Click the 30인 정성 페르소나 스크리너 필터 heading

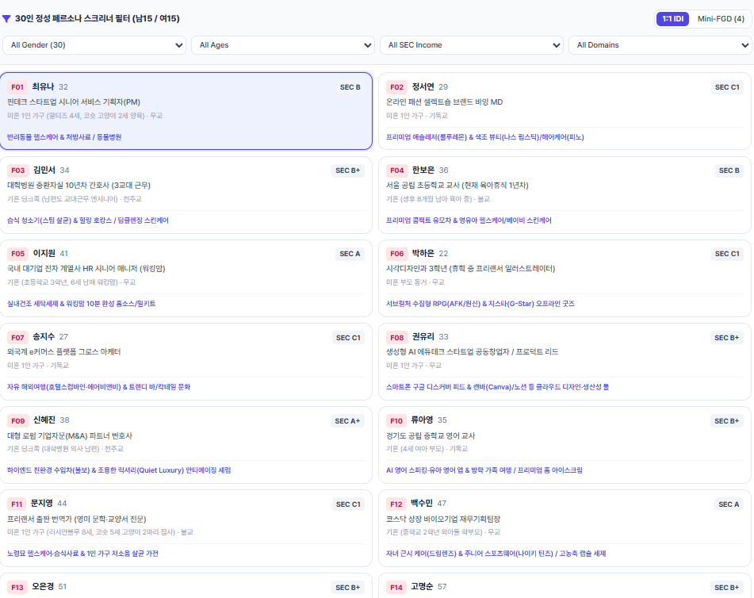coord(98,19)
